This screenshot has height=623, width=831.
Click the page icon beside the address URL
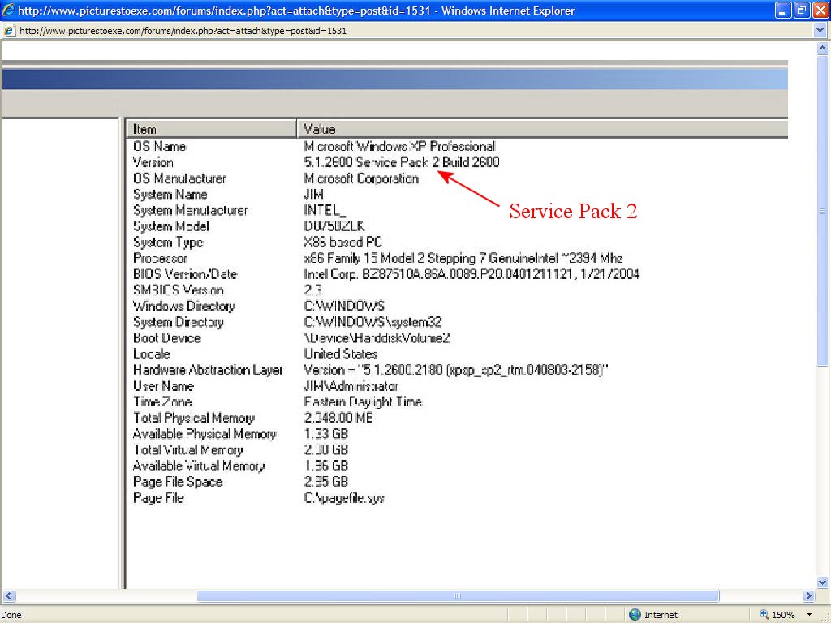click(9, 31)
